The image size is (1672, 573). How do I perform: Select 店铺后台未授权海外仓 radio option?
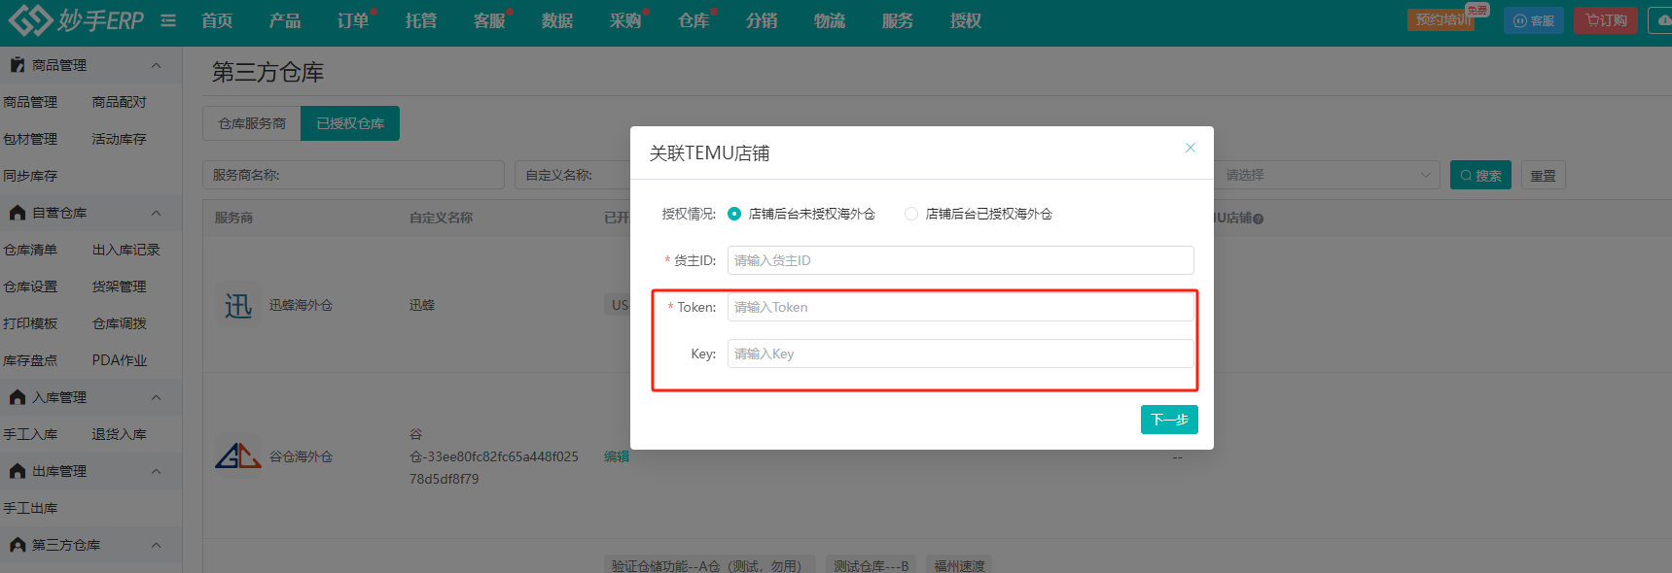click(734, 214)
